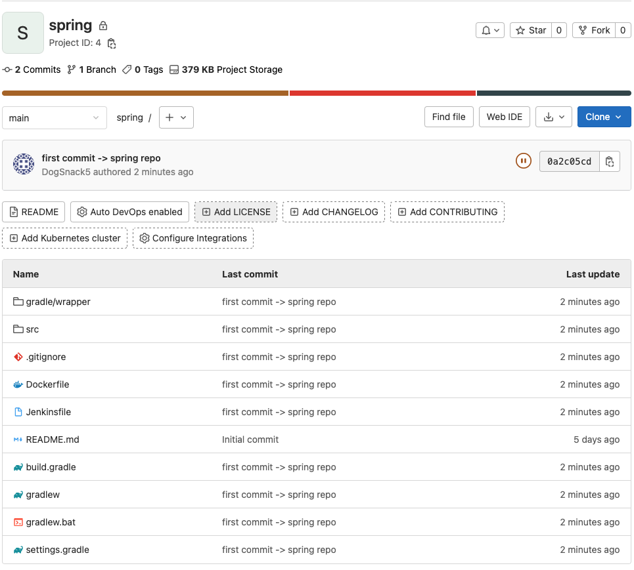Click the spring breadcrumb link
The image size is (634, 570).
pyautogui.click(x=130, y=117)
